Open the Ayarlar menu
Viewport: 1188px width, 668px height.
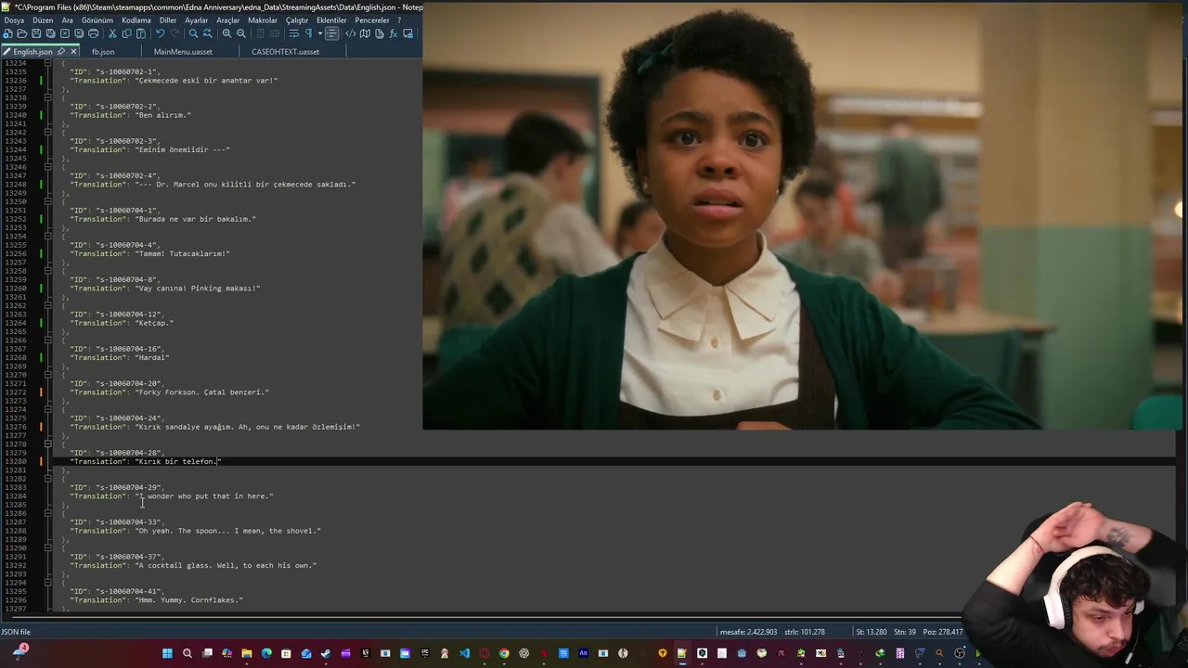(x=196, y=20)
